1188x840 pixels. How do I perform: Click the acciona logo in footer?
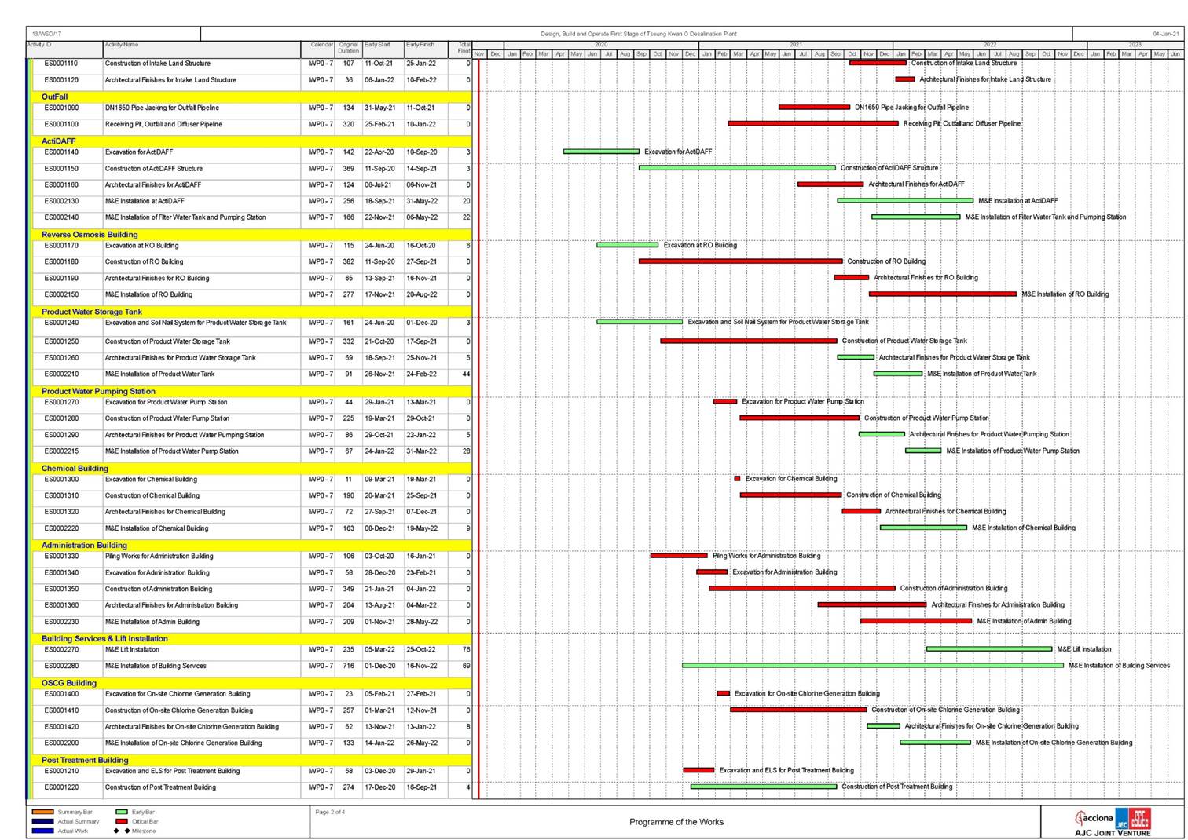[x=1094, y=818]
